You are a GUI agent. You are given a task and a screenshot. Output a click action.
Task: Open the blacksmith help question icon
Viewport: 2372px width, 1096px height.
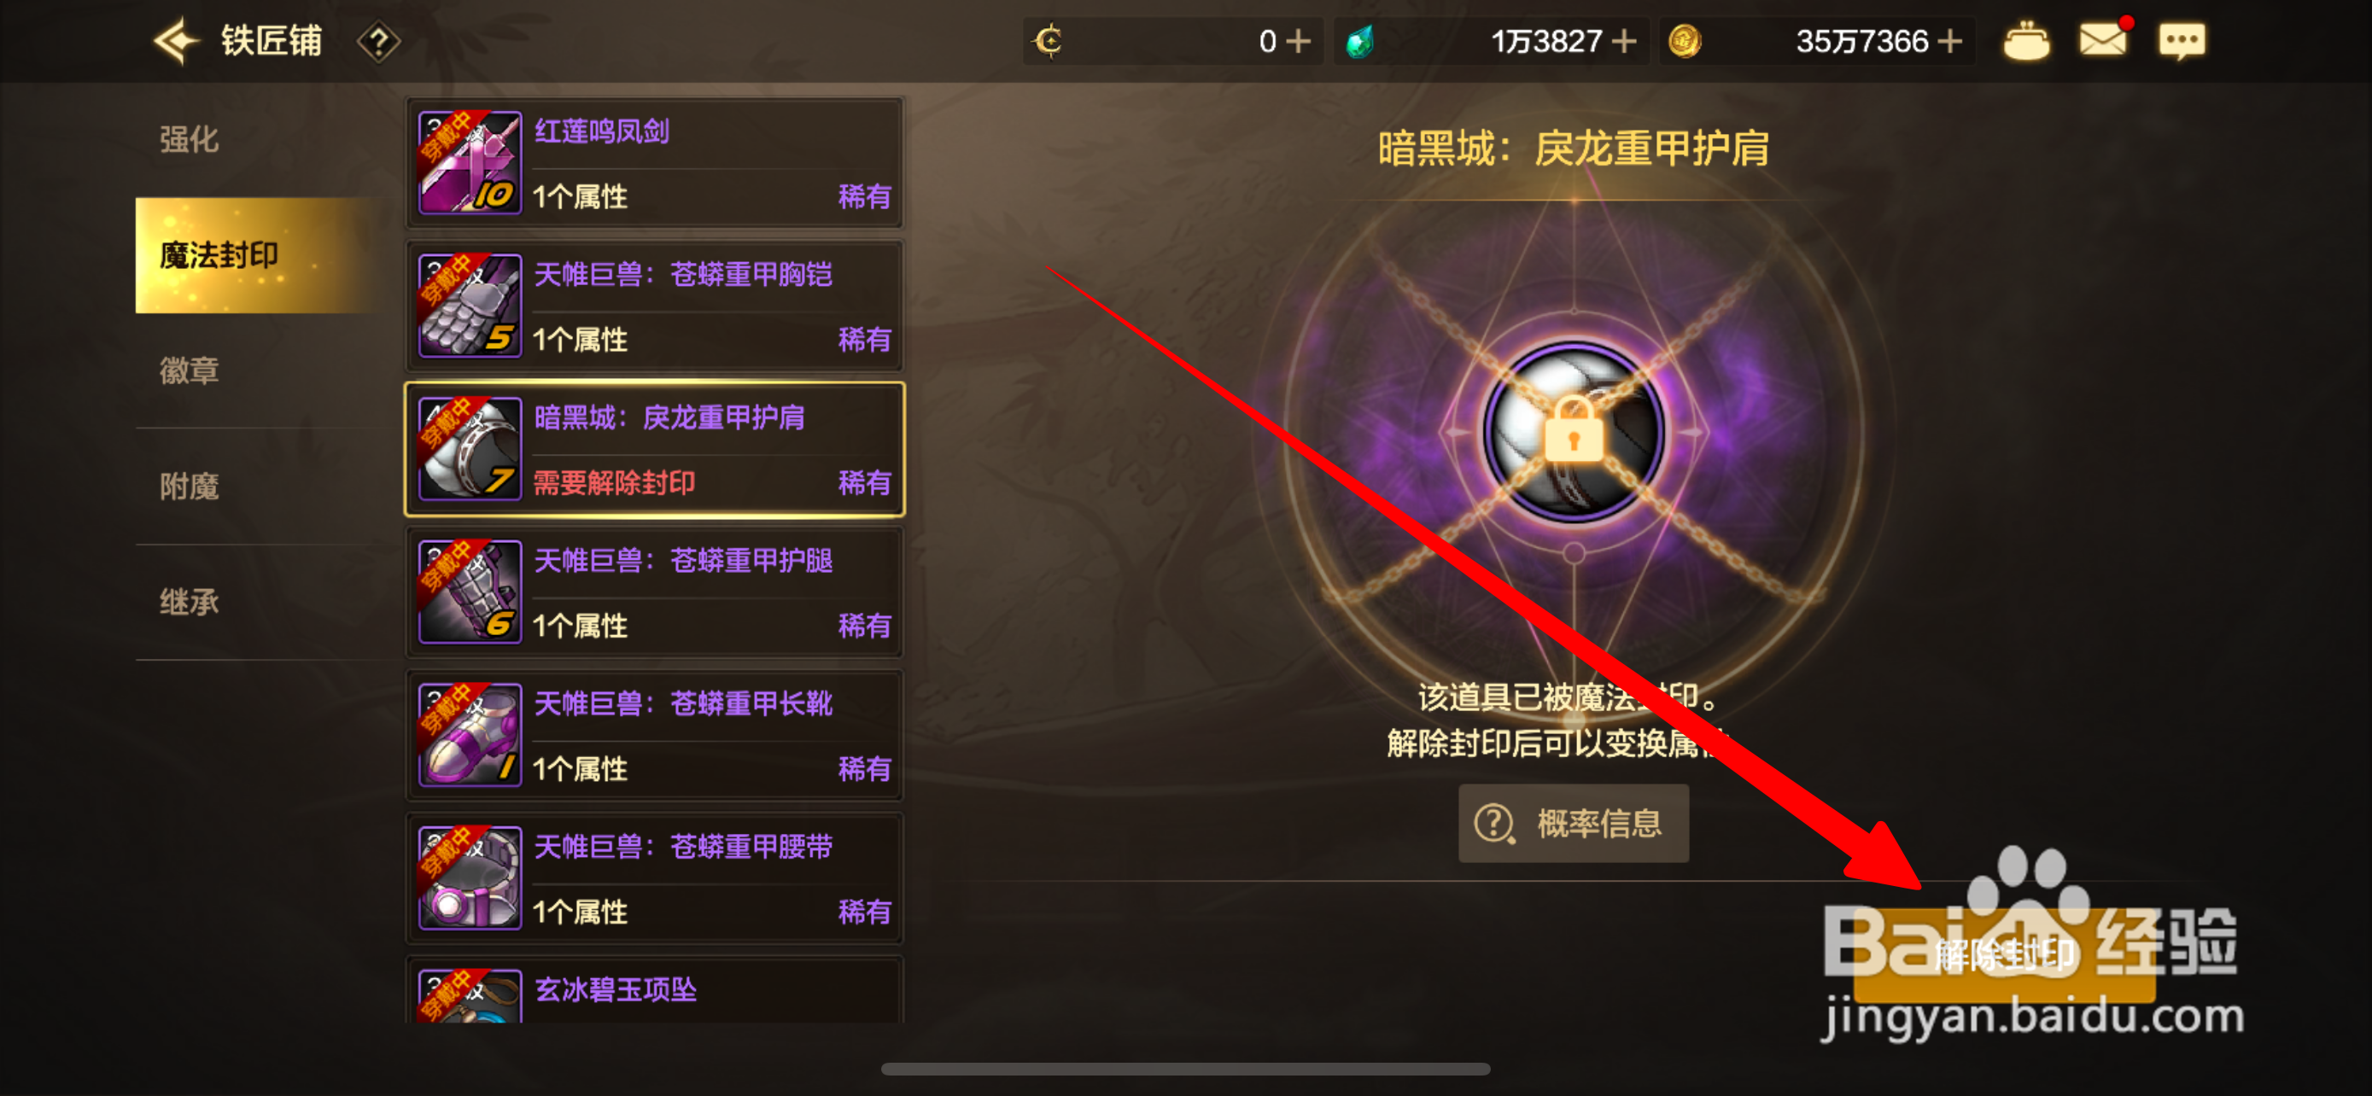tap(378, 43)
